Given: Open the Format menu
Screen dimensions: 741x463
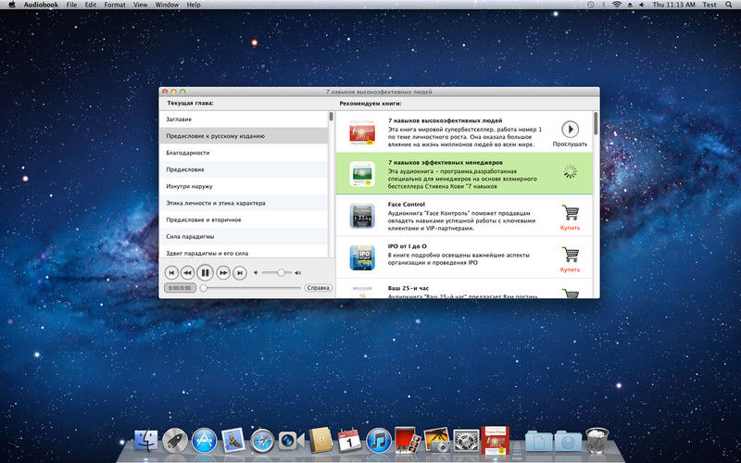Looking at the screenshot, I should (x=115, y=5).
